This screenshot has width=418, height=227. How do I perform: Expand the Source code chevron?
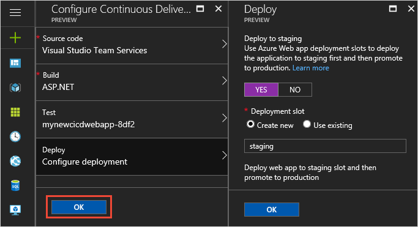[224, 43]
